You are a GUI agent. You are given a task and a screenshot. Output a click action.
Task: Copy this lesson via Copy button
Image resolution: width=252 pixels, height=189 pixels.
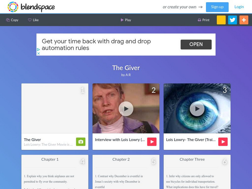[x=12, y=20]
